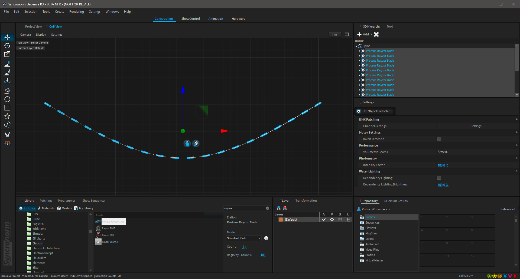This screenshot has width=520, height=279.
Task: Collapse the Water Lighting section
Action: click(x=516, y=171)
